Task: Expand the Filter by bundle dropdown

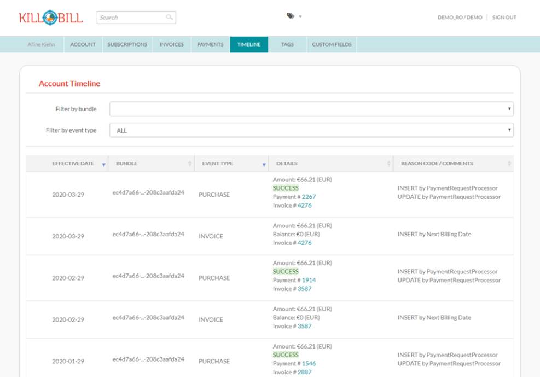Action: (311, 109)
